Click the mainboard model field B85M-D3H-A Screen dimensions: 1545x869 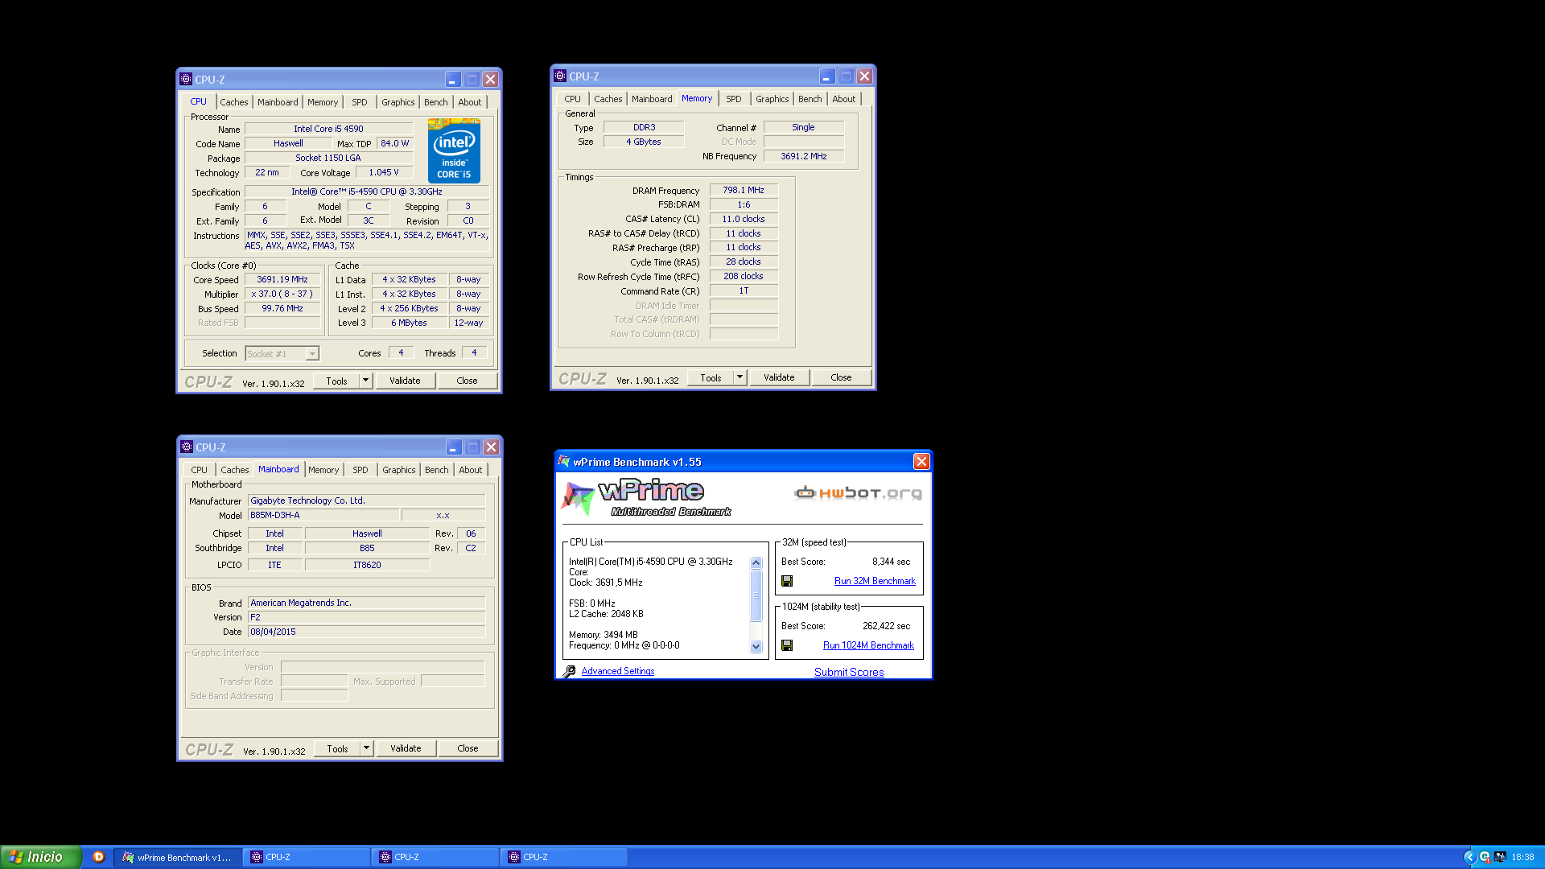tap(323, 515)
